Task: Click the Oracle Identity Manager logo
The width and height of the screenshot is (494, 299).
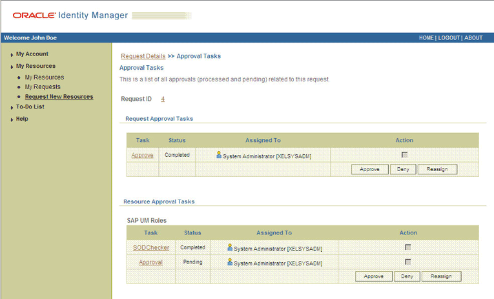Action: tap(70, 15)
